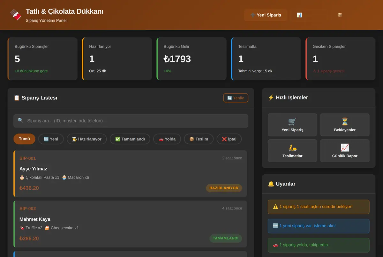
Task: Click the package box header icon
Action: [340, 15]
